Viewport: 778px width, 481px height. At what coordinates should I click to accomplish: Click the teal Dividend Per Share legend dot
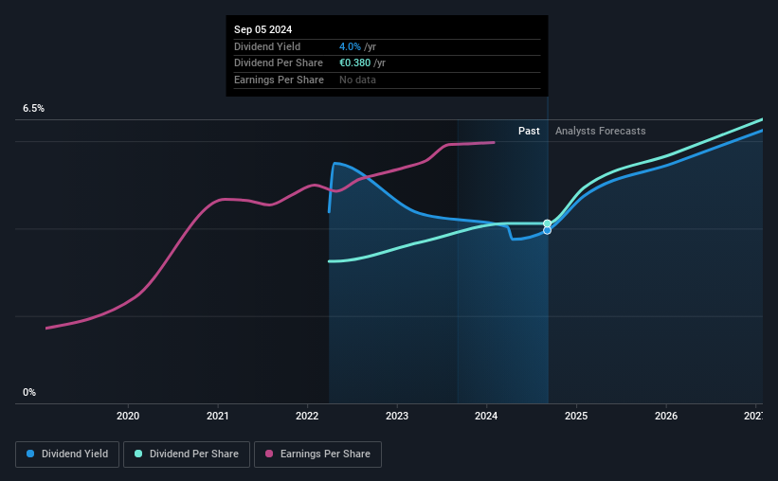coord(138,454)
